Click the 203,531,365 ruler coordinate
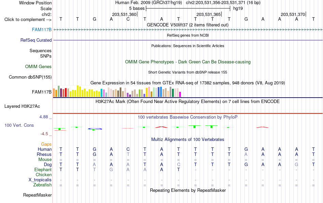 coord(208,14)
